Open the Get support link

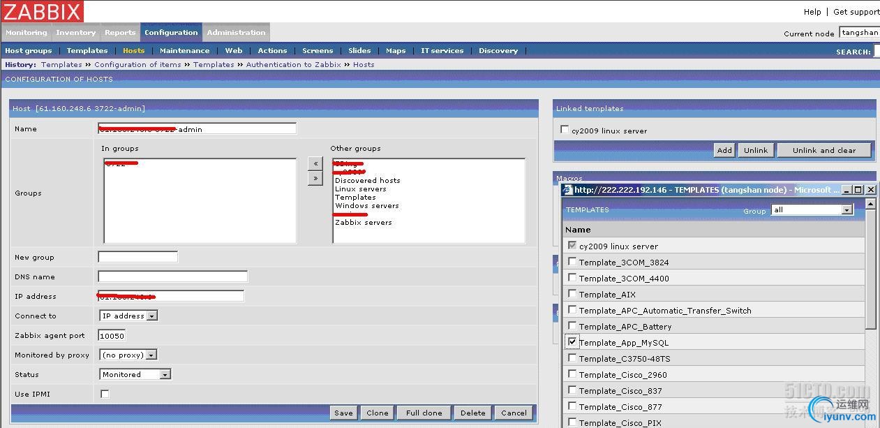coord(856,11)
